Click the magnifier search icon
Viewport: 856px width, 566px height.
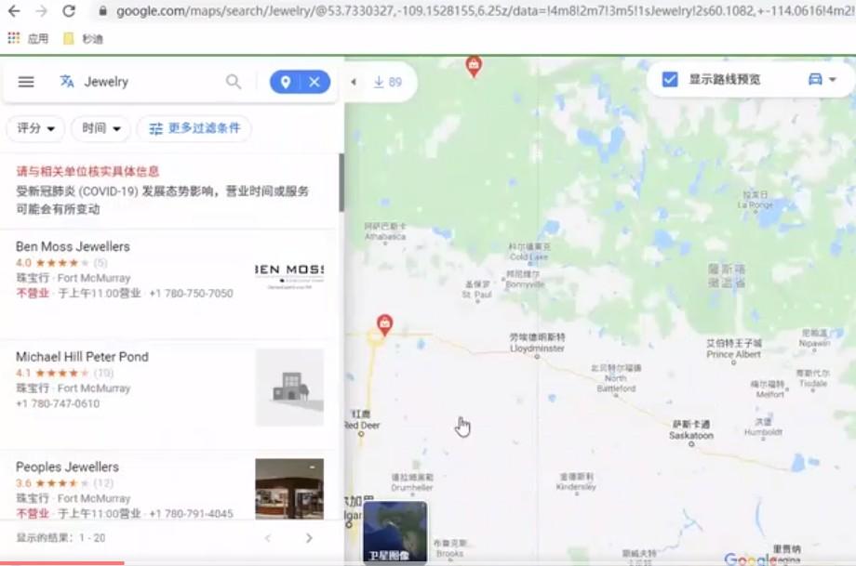pos(234,82)
